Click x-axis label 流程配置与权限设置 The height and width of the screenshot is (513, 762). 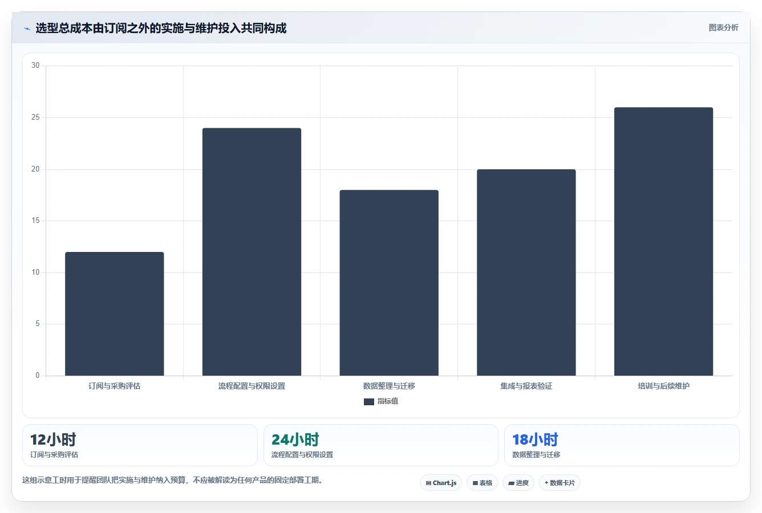coord(252,386)
